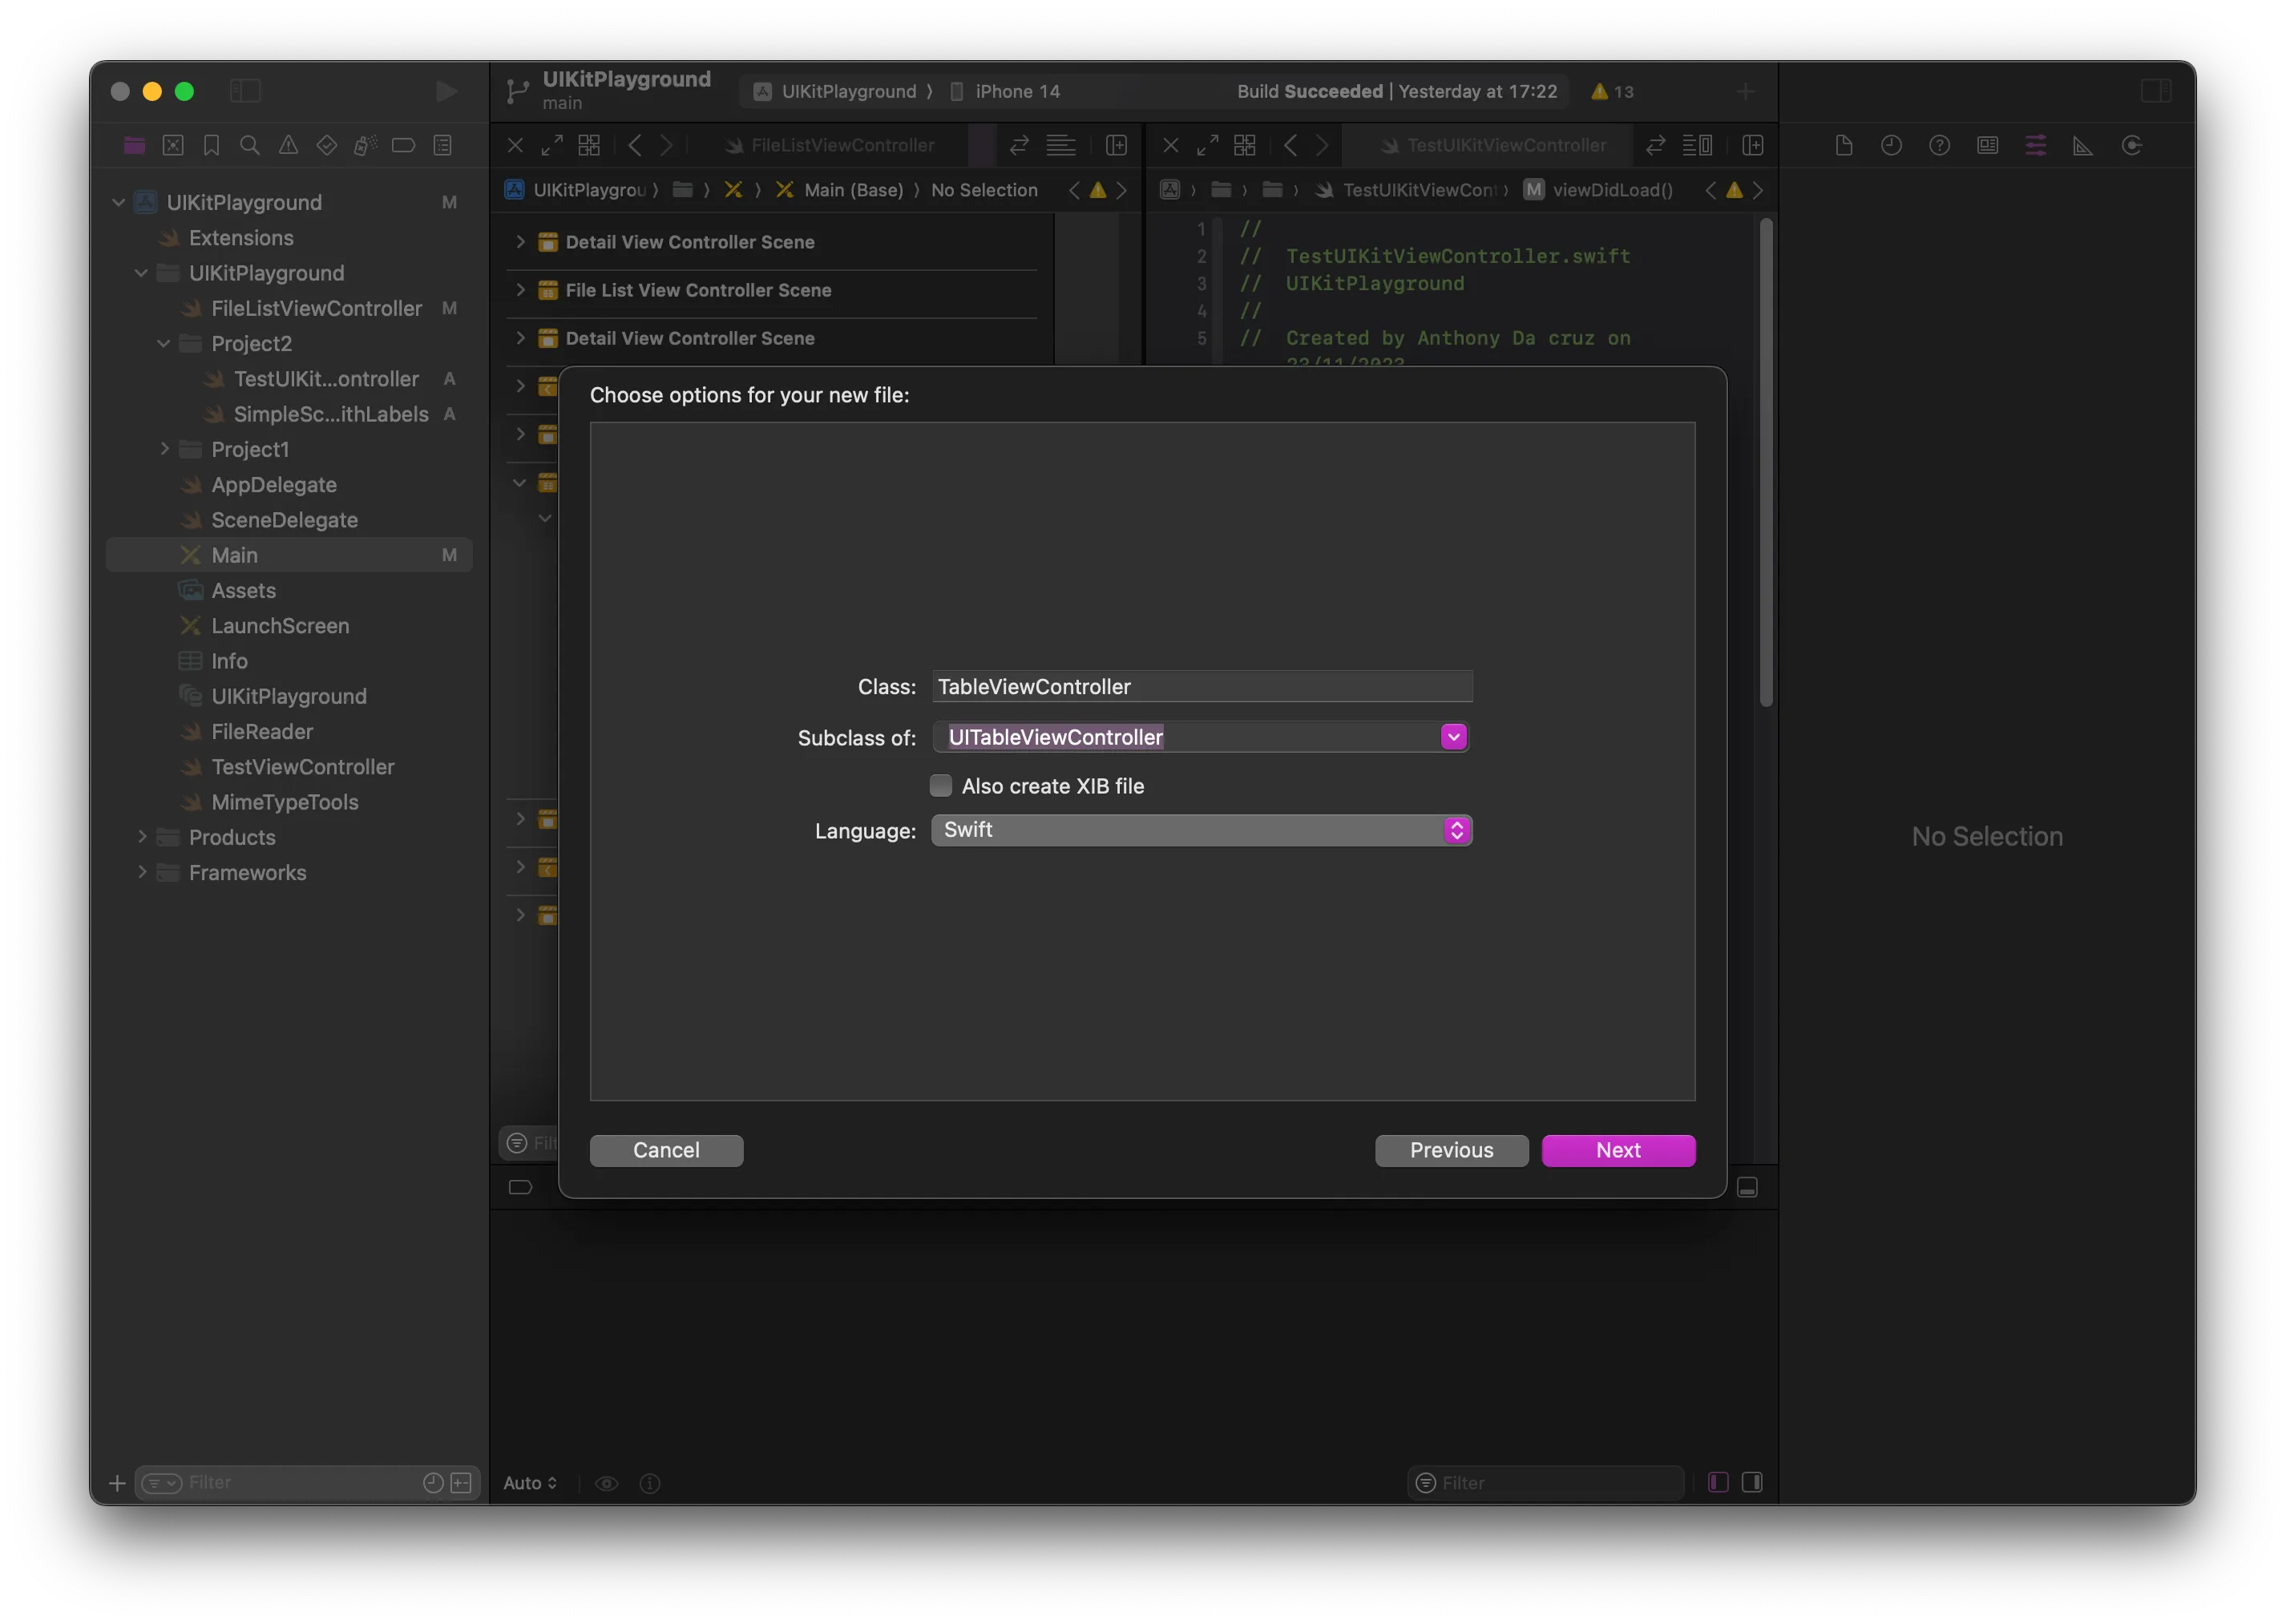
Task: Open the History inspector clock icon
Action: point(1891,146)
